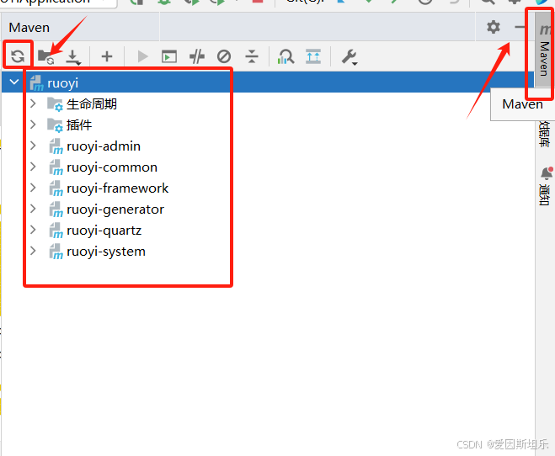Select ruoyi-framework module text

[118, 188]
